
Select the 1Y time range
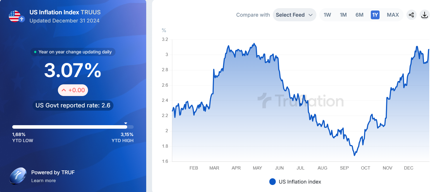click(375, 15)
